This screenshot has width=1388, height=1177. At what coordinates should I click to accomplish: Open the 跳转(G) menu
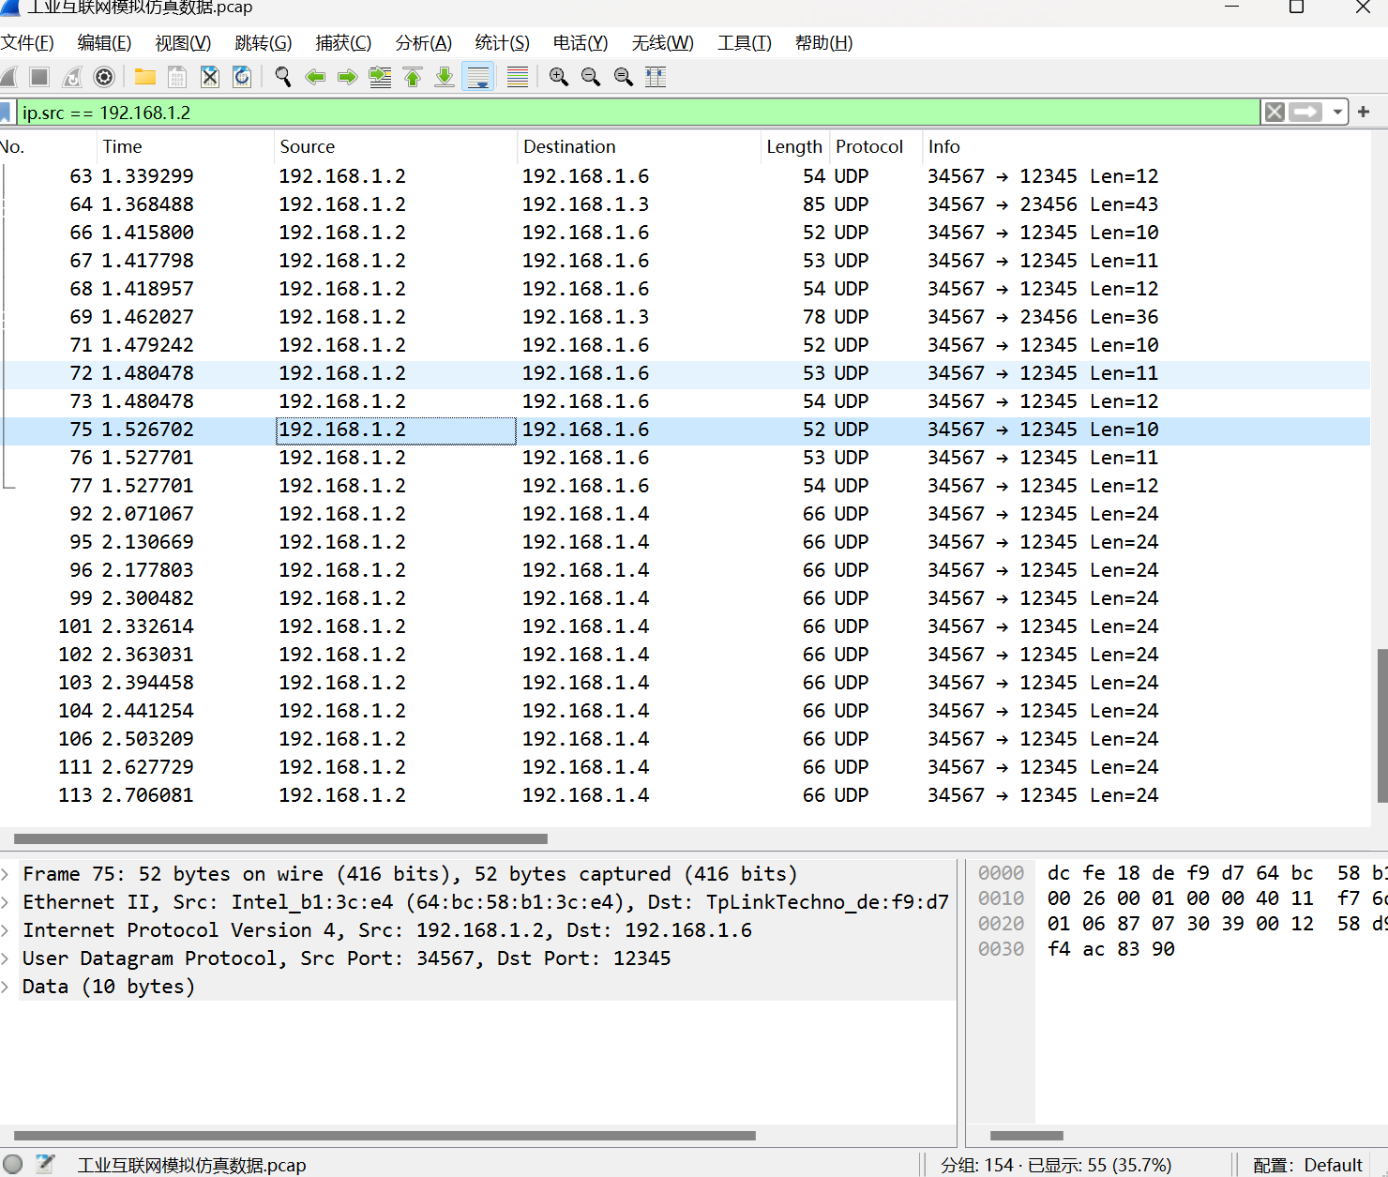pos(264,43)
